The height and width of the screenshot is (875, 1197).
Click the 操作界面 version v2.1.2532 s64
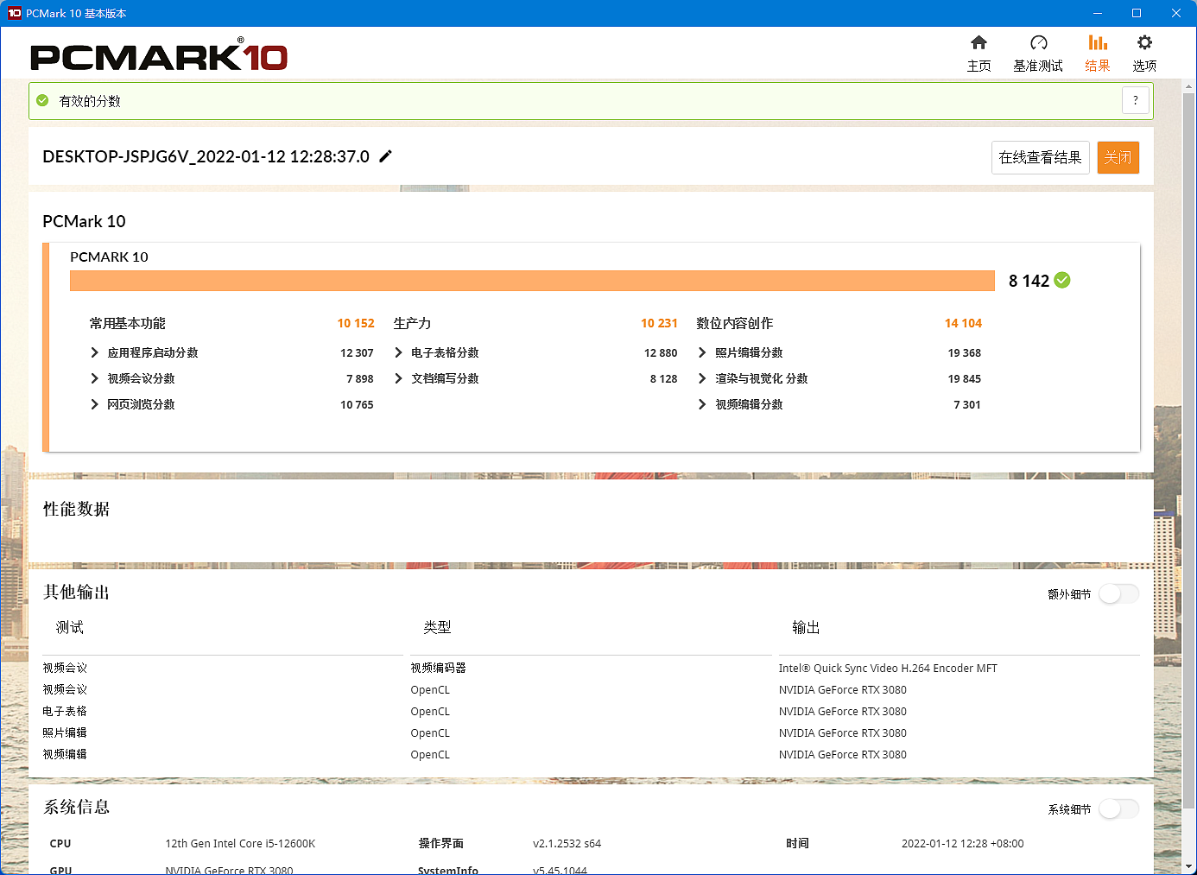(567, 843)
